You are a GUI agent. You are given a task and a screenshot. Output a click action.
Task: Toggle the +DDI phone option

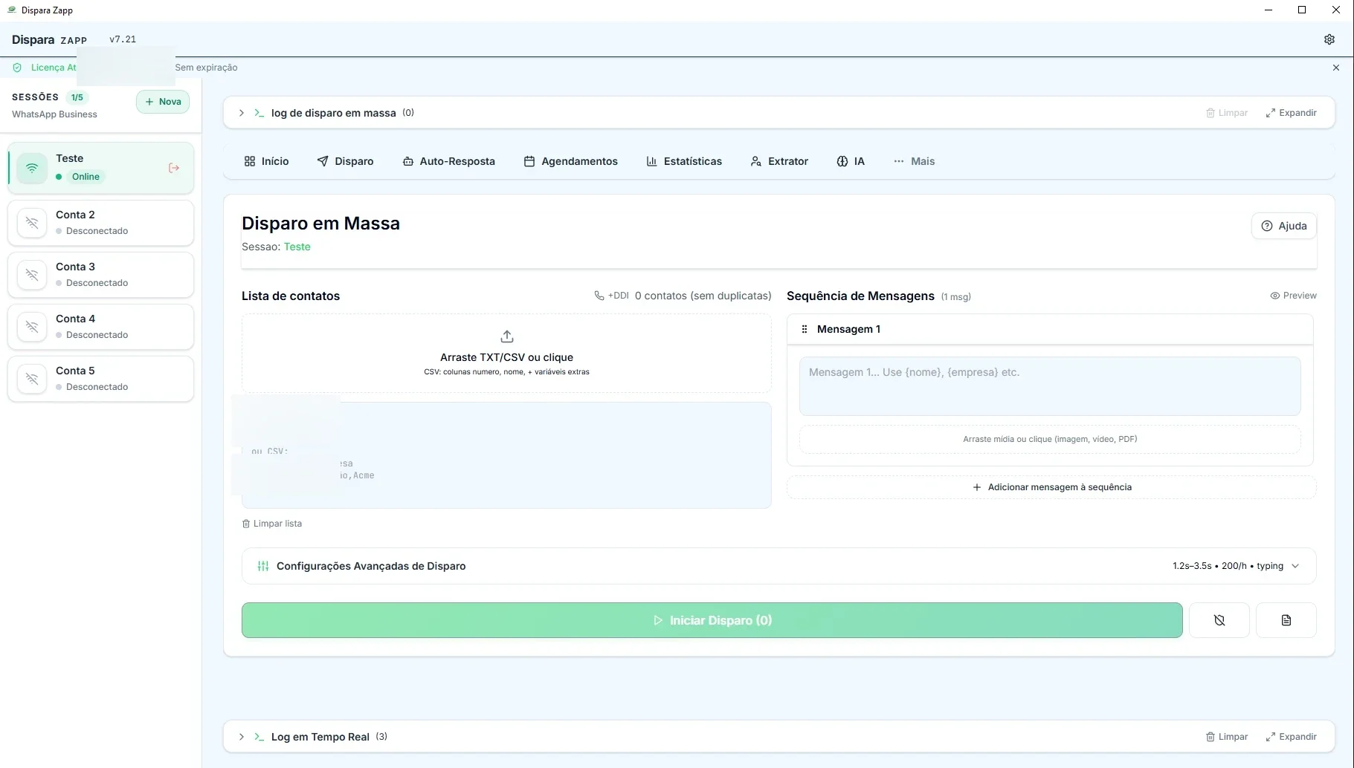tap(611, 296)
